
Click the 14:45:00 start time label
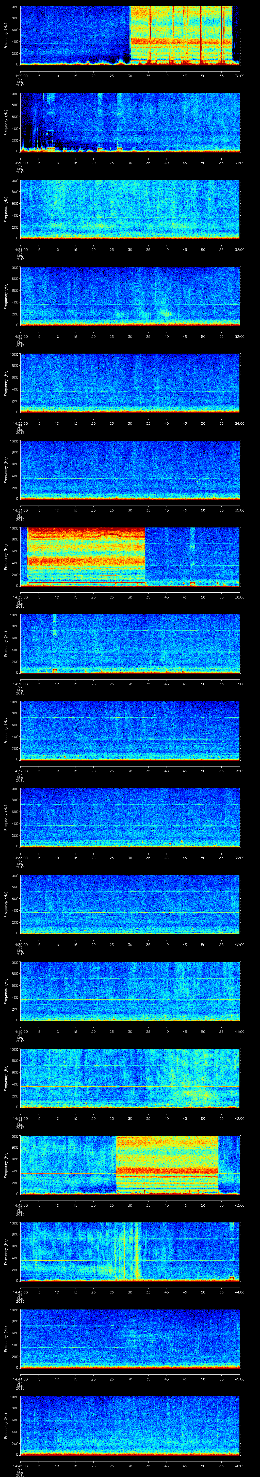pyautogui.click(x=20, y=1467)
